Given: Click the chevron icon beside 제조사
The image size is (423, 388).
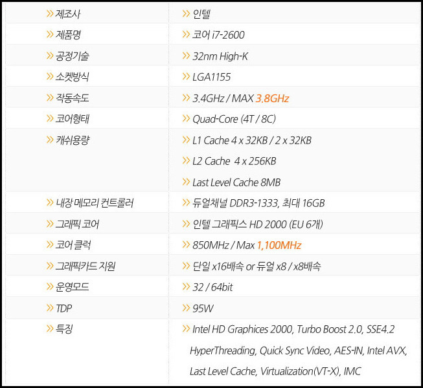Looking at the screenshot, I should [x=50, y=14].
